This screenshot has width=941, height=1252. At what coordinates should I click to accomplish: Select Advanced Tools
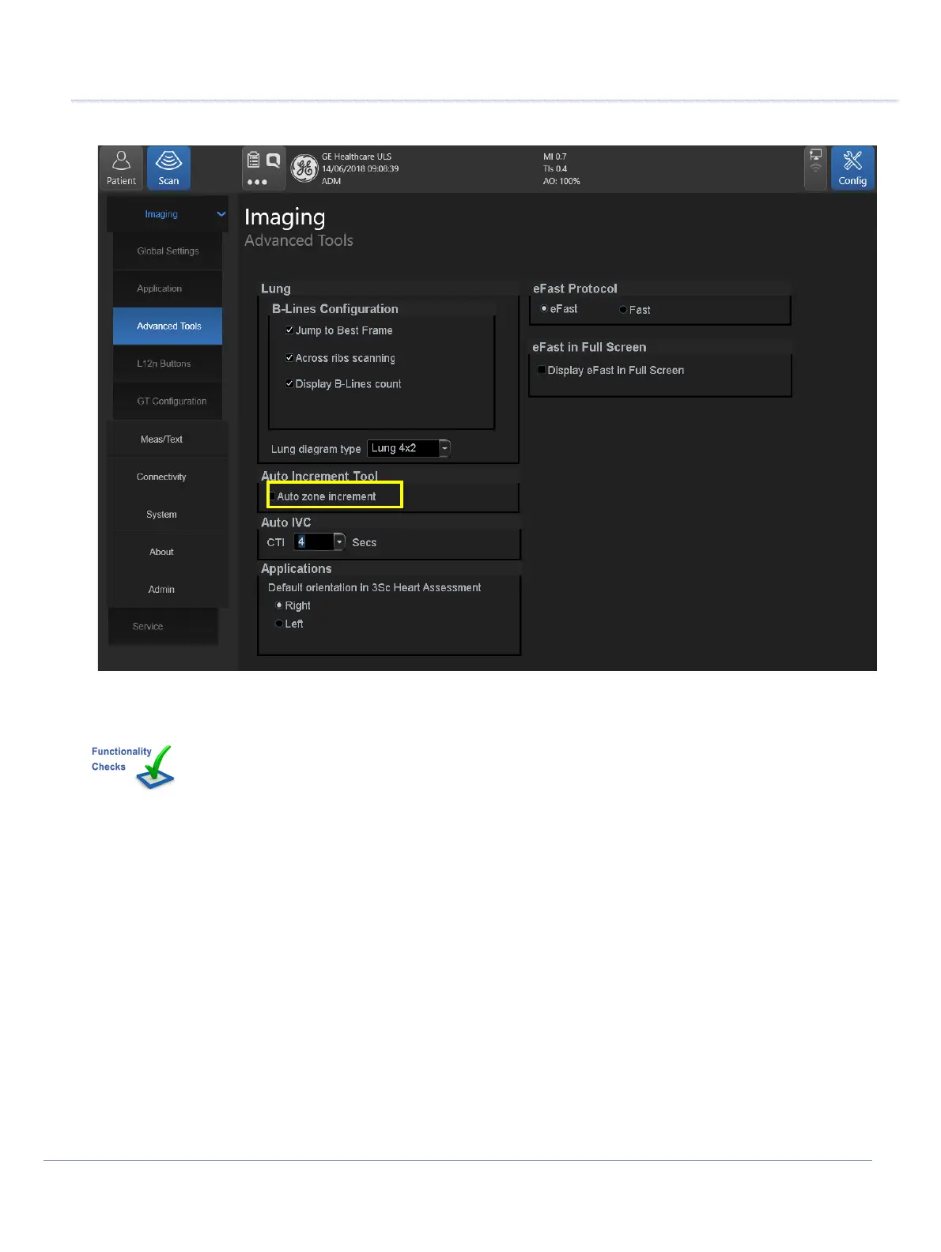(168, 326)
